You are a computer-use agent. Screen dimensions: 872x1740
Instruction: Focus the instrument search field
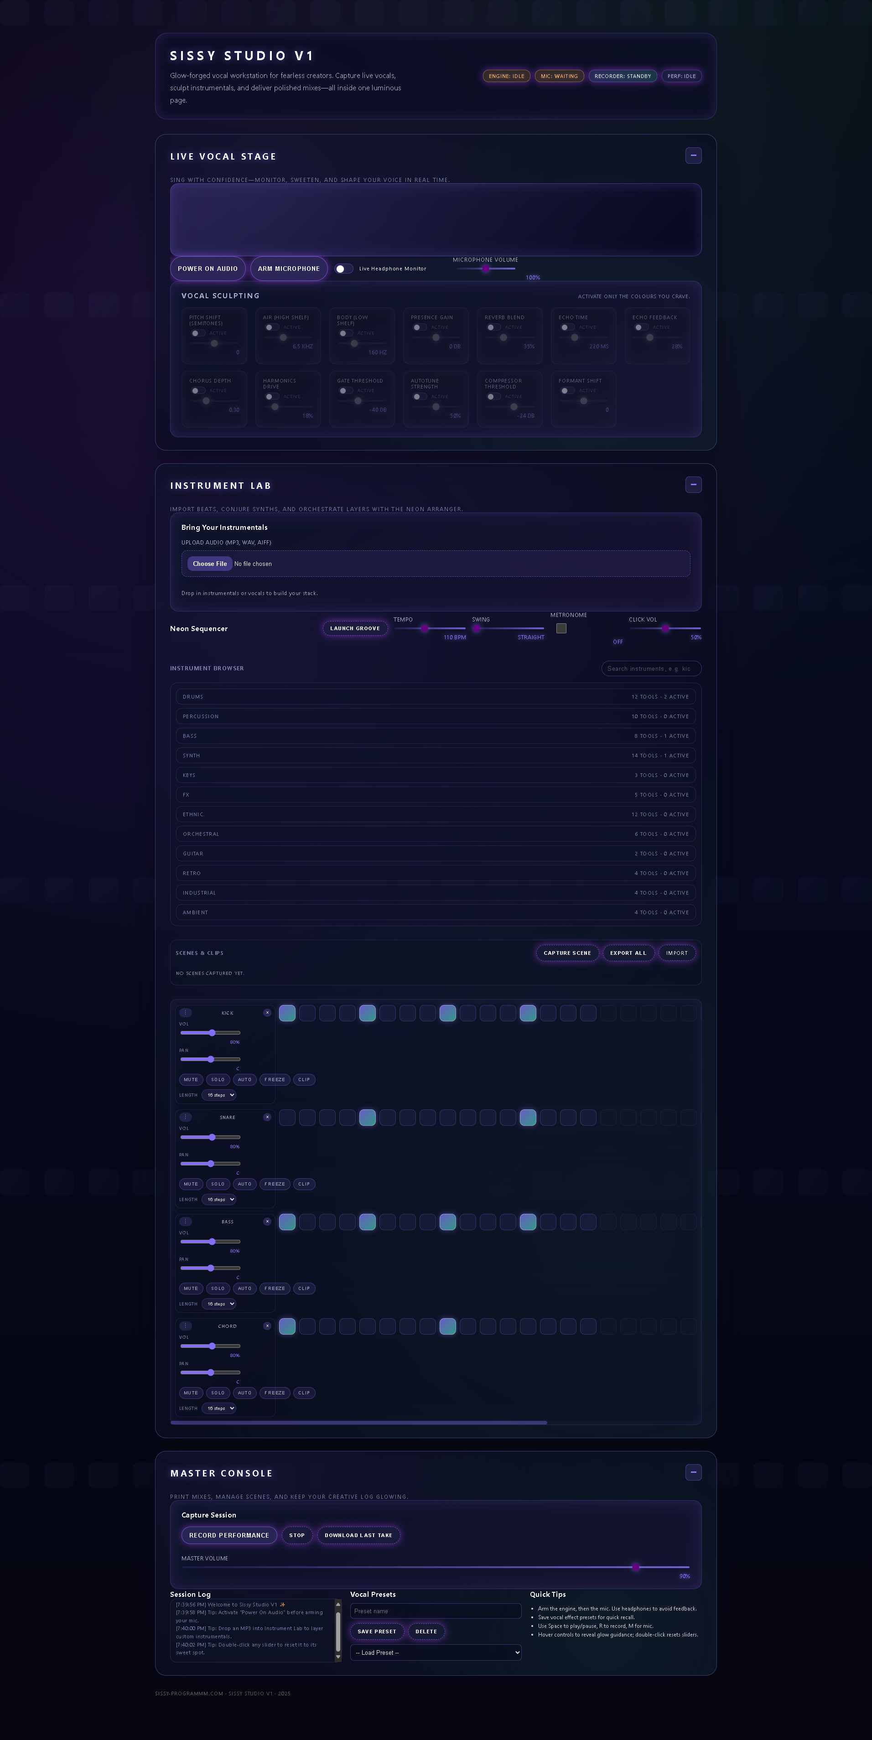pos(651,669)
